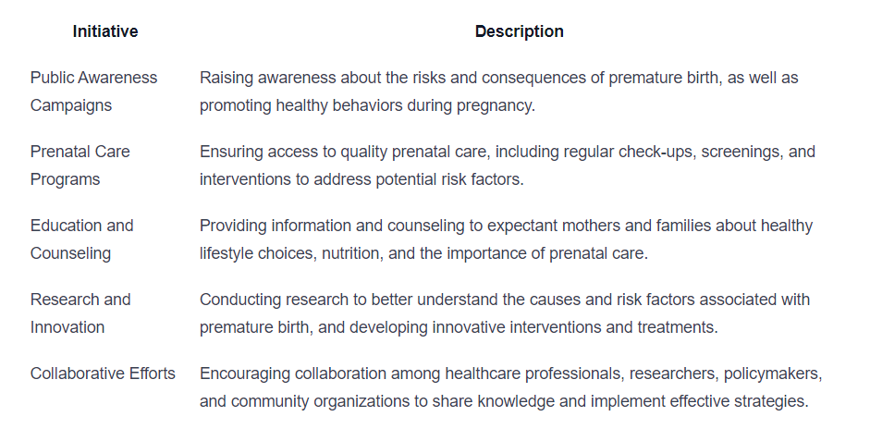Click the text lifestyle choices, nutrition line
Viewport: 870px width, 441px height.
pos(423,253)
